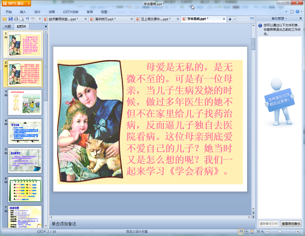Toggle tab bar display mode icon
The image size is (305, 236).
tap(252, 19)
